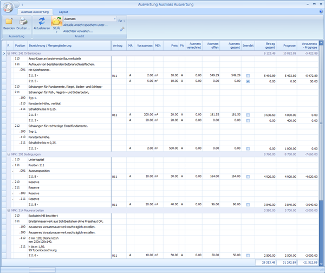
Task: Open help via the question mark icon
Action: click(x=321, y=12)
